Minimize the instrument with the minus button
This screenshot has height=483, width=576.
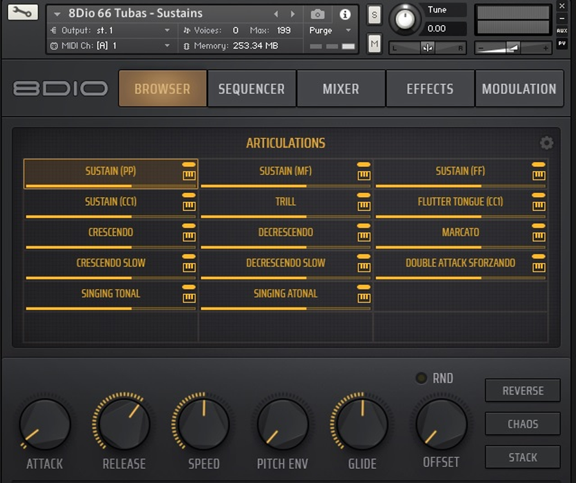tap(562, 19)
